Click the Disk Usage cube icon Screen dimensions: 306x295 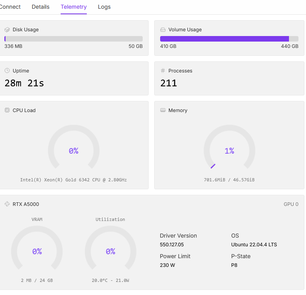tap(7, 30)
